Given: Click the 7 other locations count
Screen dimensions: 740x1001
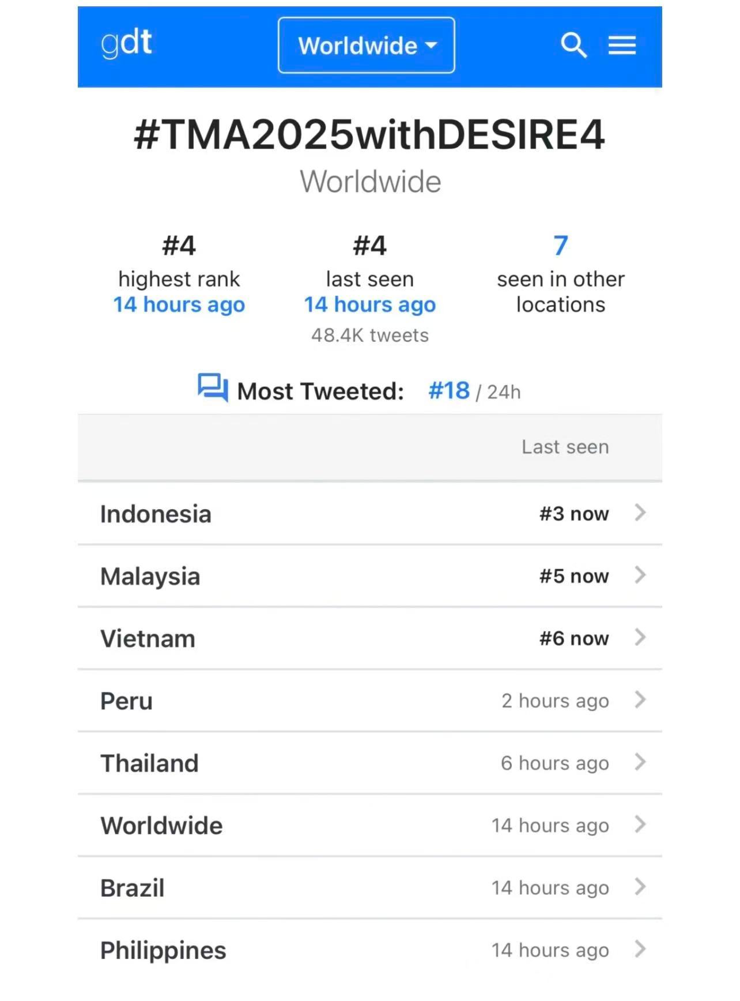Looking at the screenshot, I should point(561,246).
